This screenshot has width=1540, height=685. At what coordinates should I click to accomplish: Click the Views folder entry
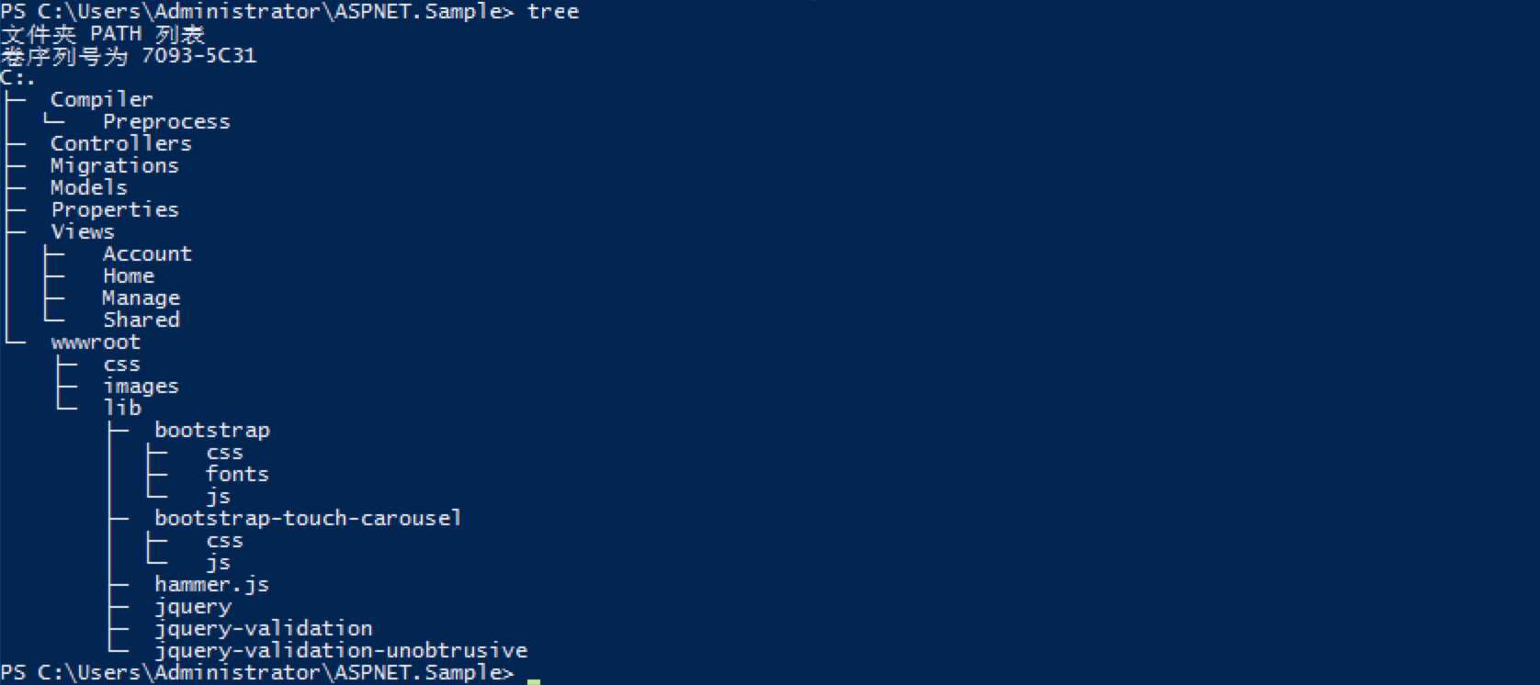(x=83, y=231)
